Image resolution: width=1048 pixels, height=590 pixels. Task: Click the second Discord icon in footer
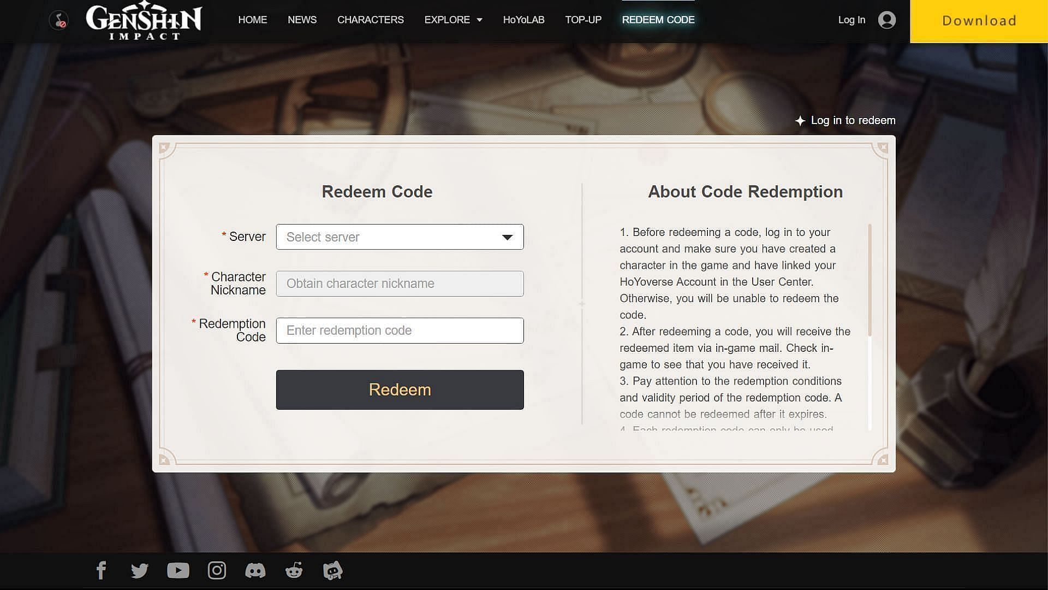tap(332, 570)
